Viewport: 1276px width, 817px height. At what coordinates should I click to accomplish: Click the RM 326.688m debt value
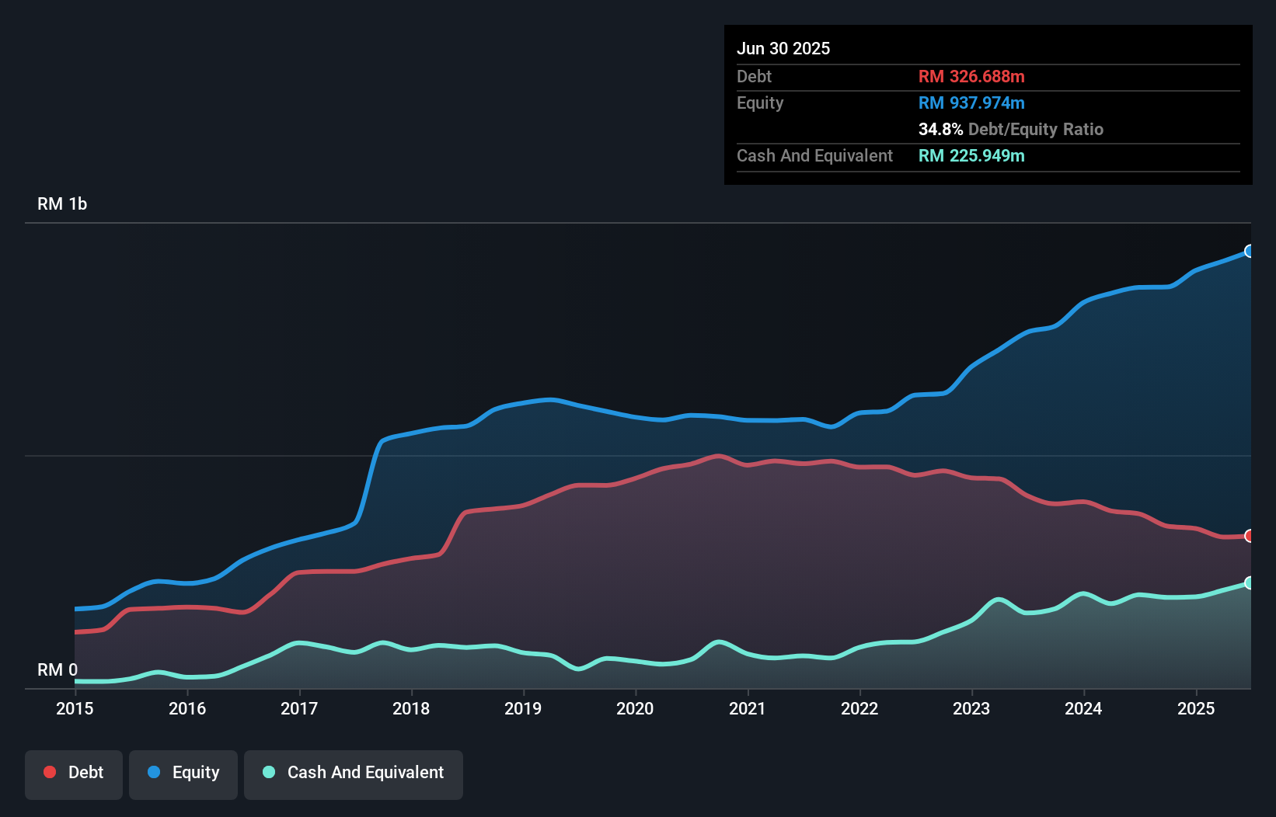point(971,76)
